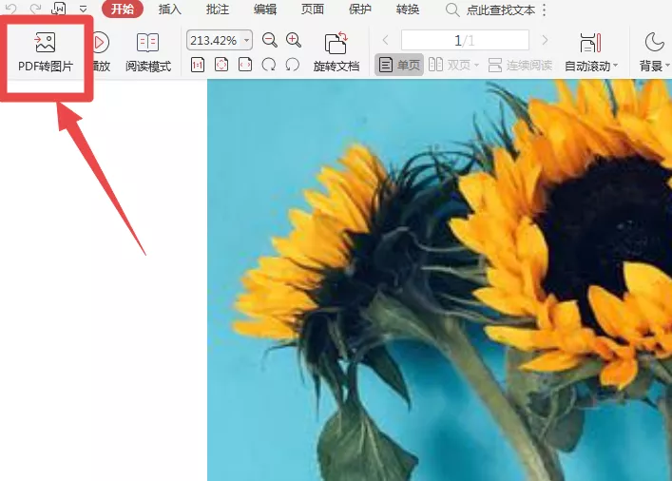Open the quick access toolbar dropdown arrow
The image size is (672, 481).
pos(83,9)
